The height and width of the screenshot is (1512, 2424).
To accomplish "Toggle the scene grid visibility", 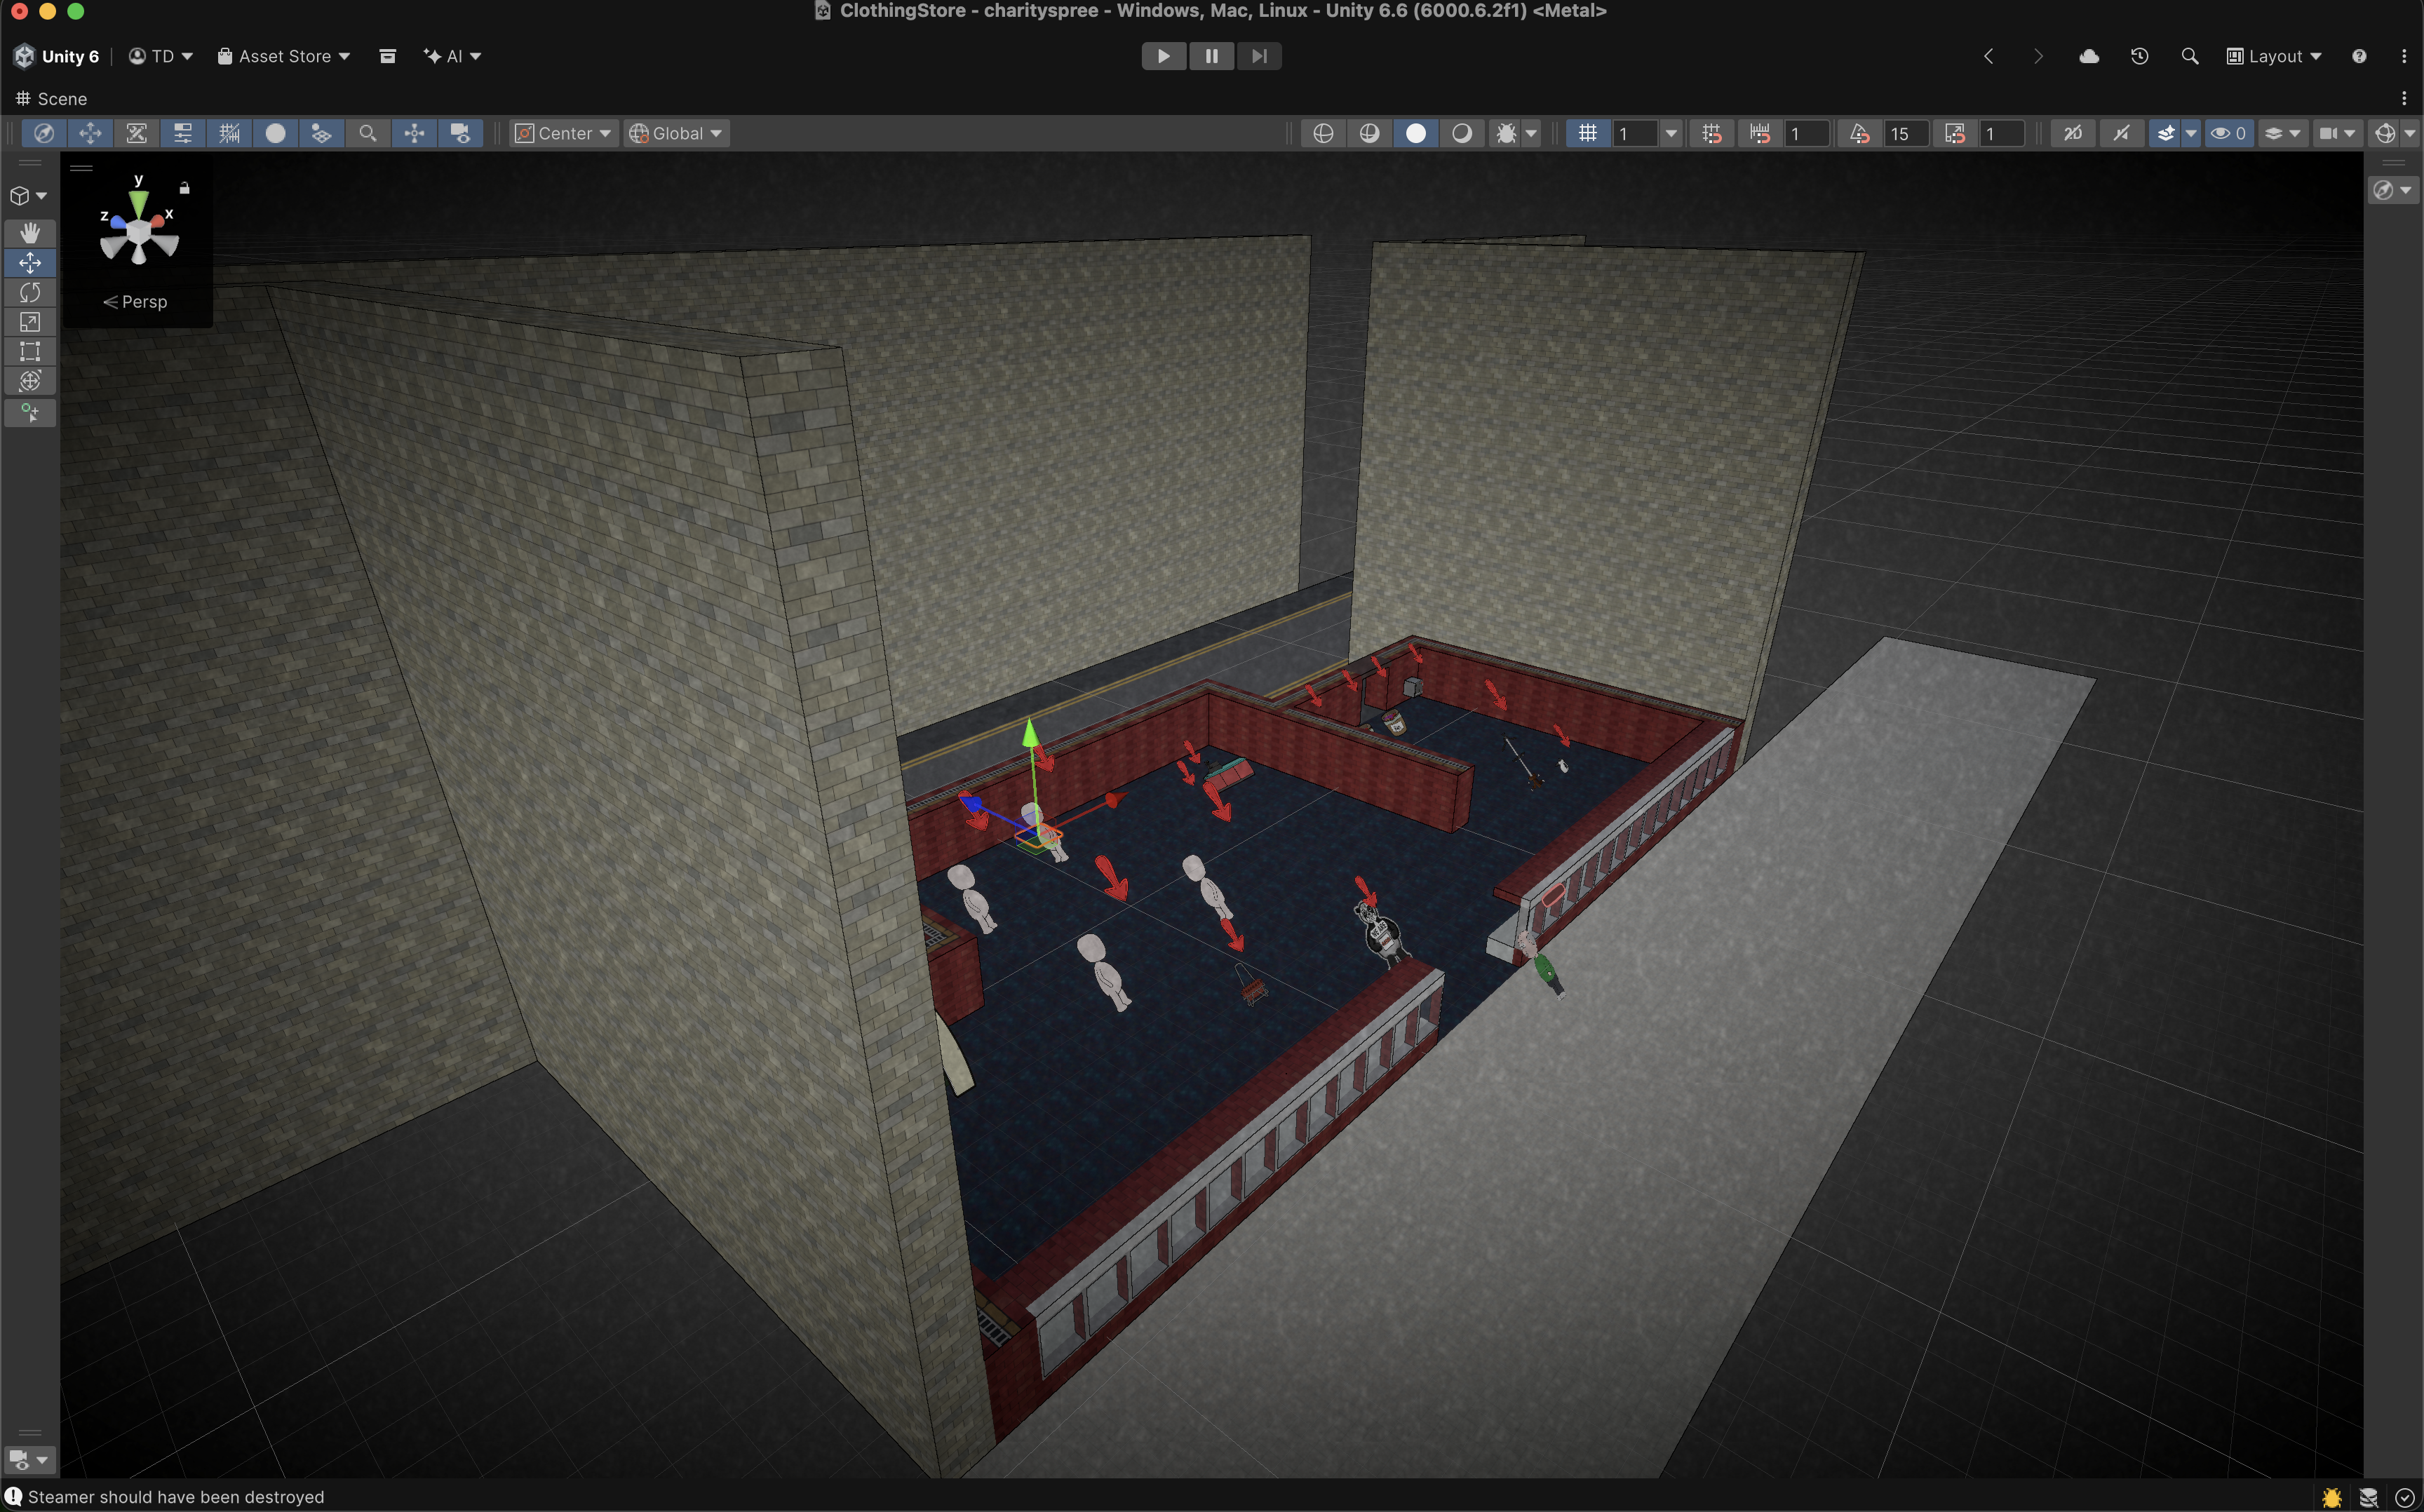I will coord(1587,133).
